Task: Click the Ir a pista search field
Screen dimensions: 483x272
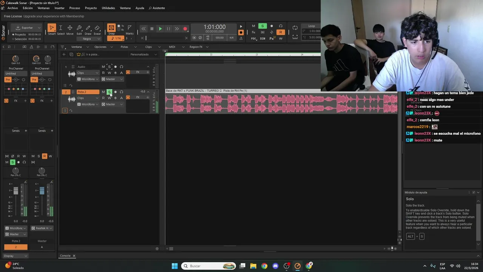Action: pos(102,54)
